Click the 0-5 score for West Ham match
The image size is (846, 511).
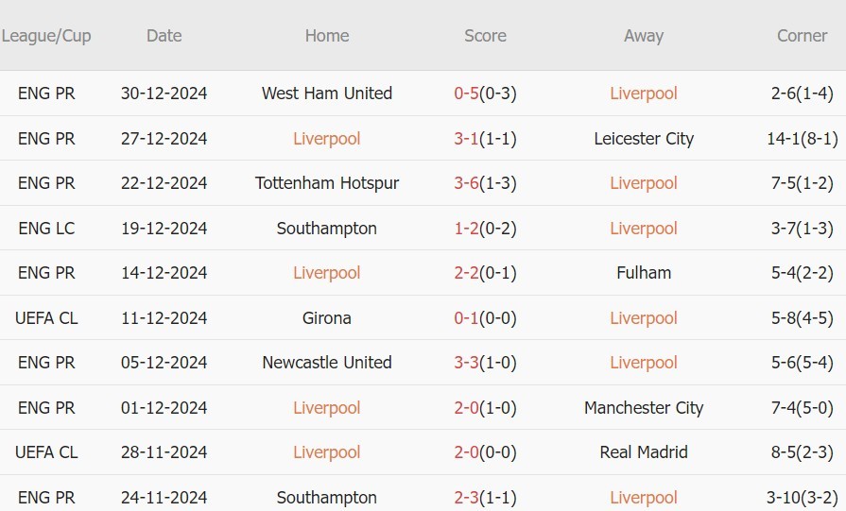(467, 94)
